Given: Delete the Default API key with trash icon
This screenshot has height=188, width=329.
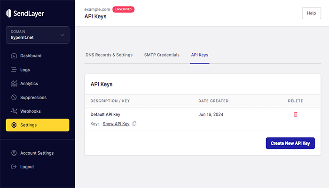Looking at the screenshot, I should pos(296,114).
